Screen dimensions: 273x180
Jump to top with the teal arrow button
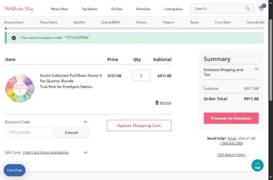click(257, 165)
